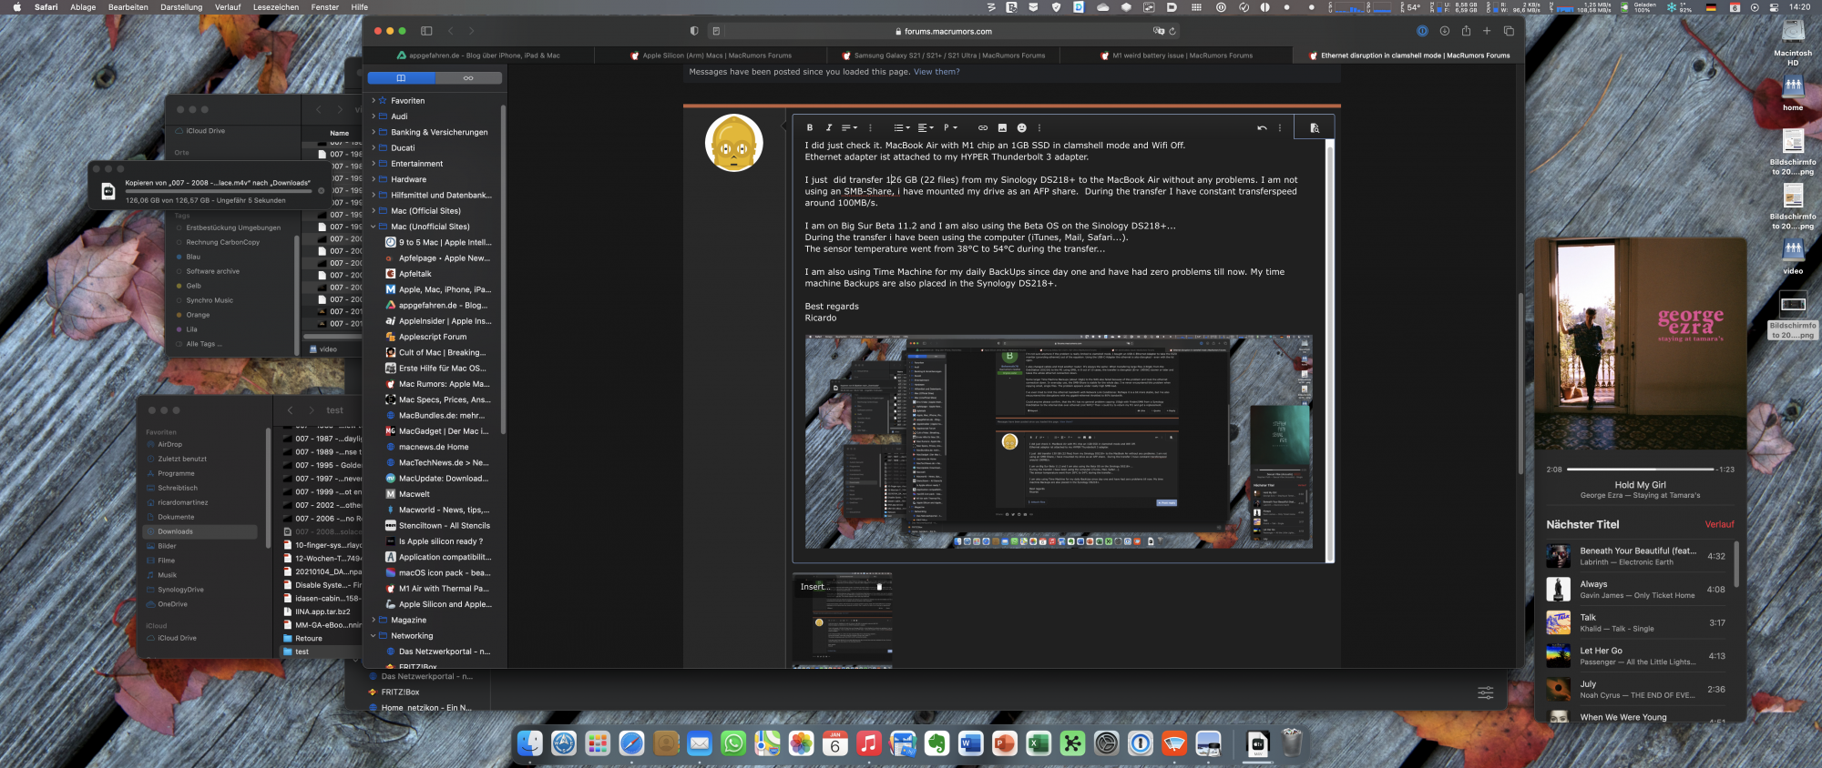Click the 1Password extension icon in Safari
Screen dimensions: 1822x768
[1422, 31]
